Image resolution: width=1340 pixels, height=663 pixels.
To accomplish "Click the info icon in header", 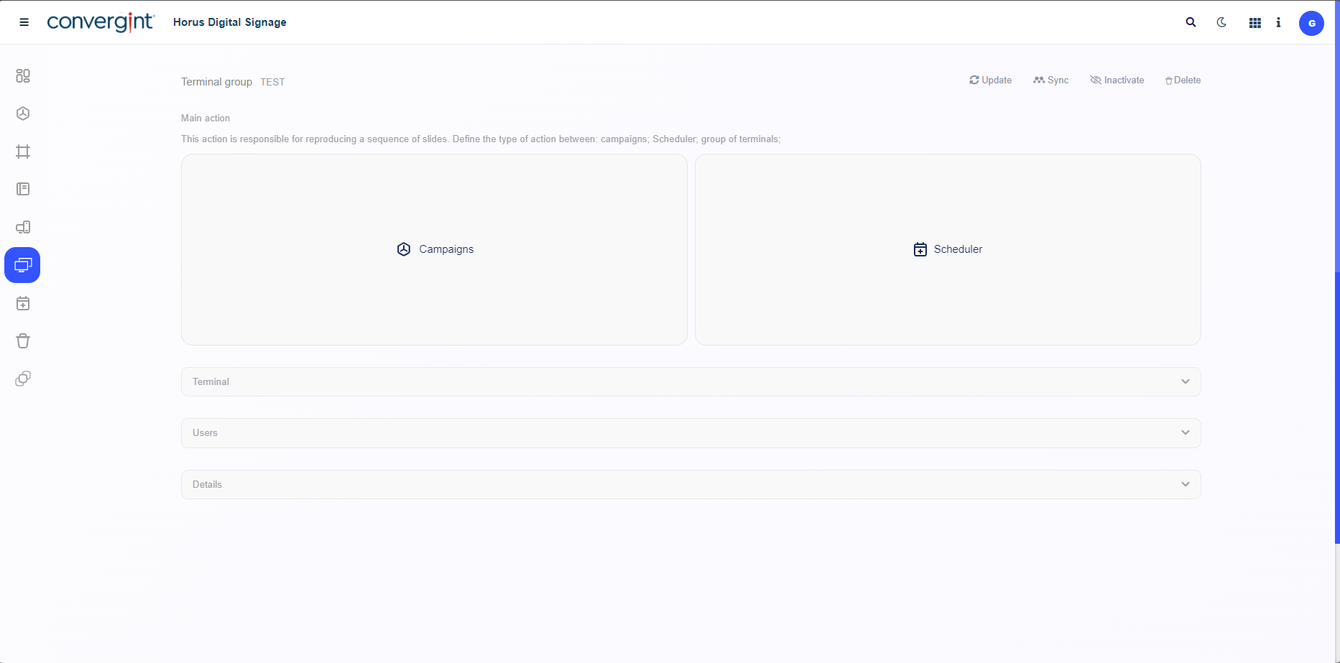I will (1278, 22).
